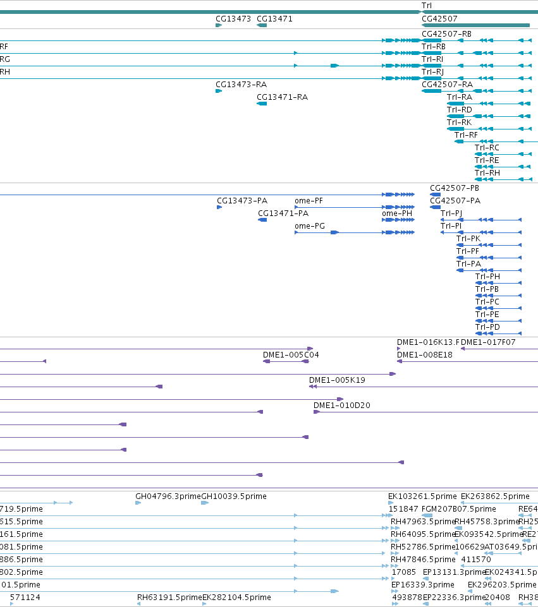Select the Trl-RJ transcript label

tap(432, 72)
